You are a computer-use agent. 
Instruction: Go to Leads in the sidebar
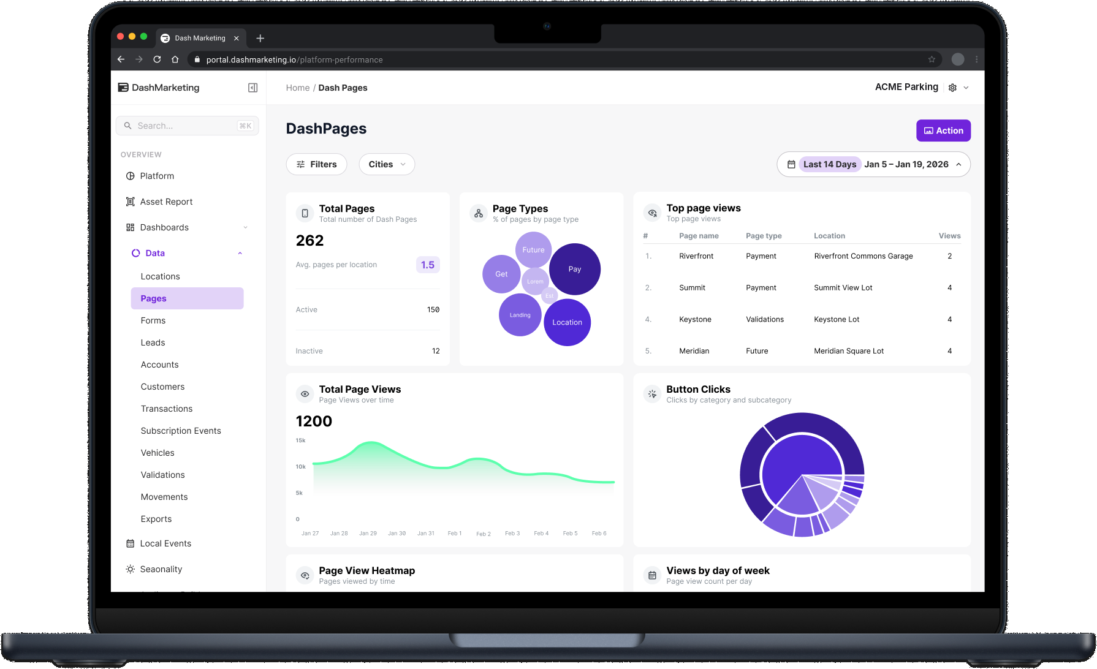153,342
